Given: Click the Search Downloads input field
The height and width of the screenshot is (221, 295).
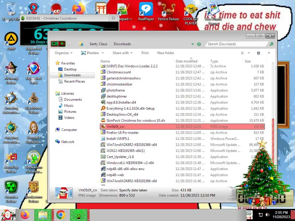Looking at the screenshot, I should (237, 44).
